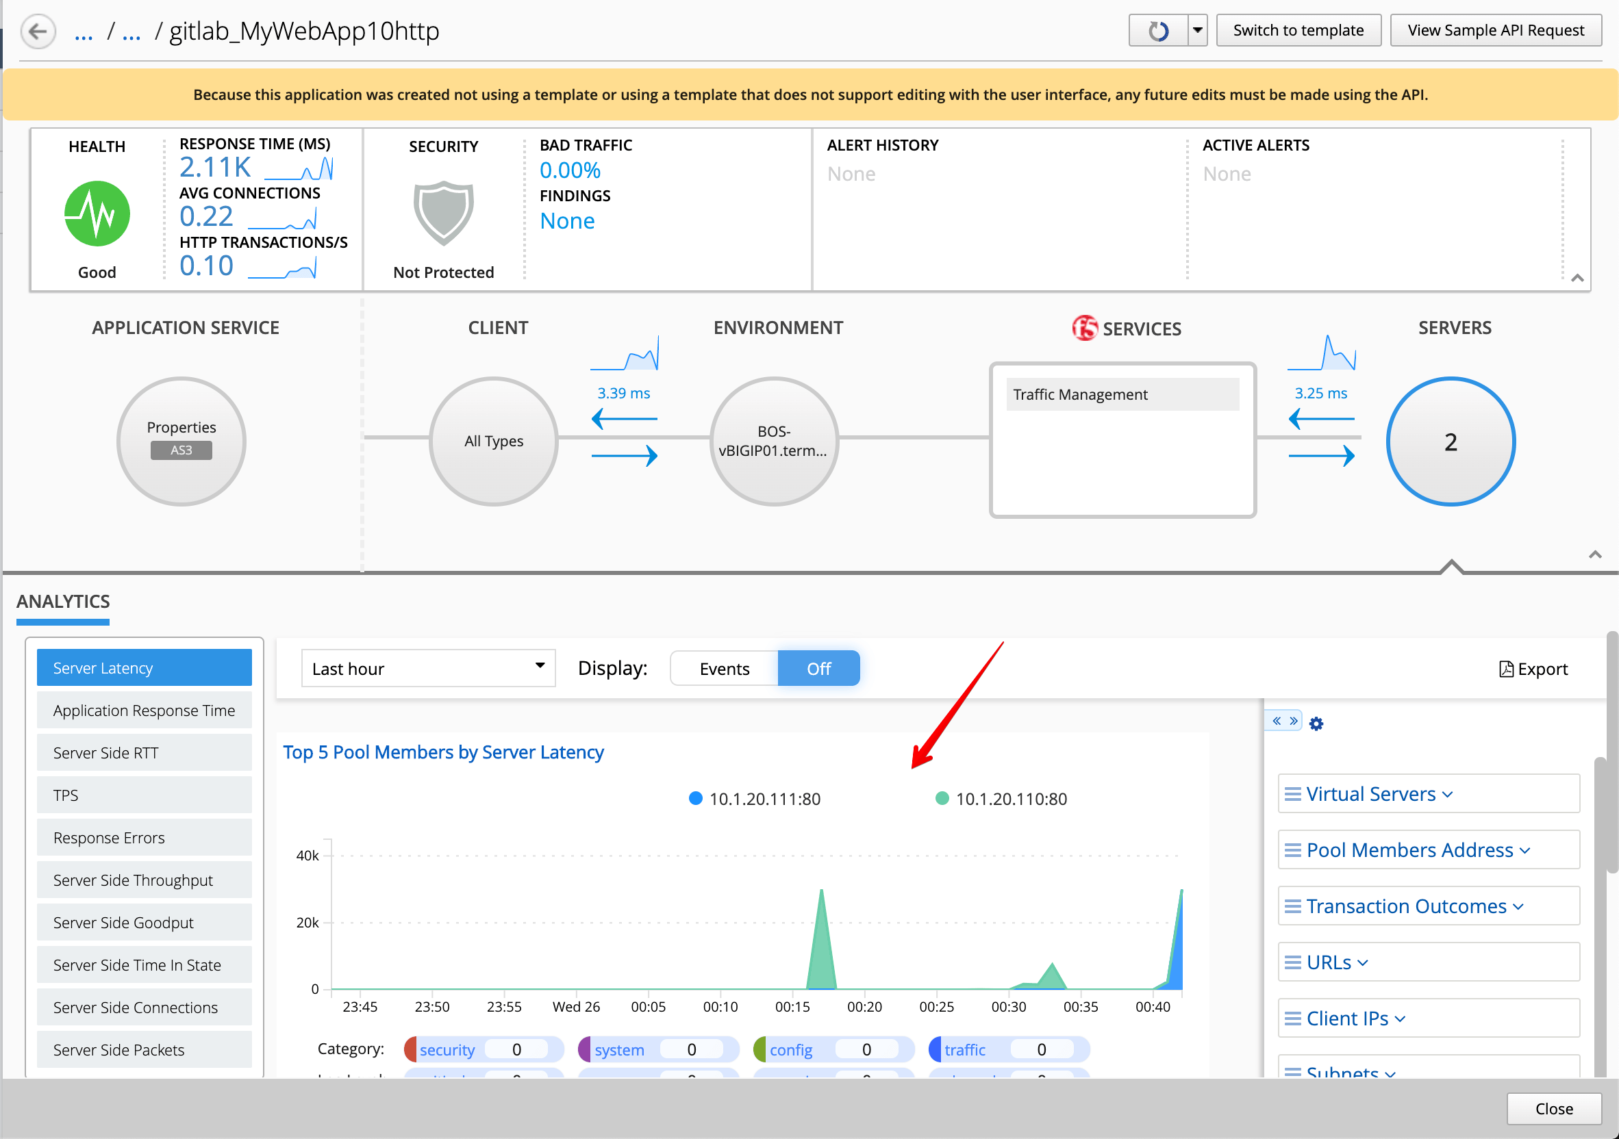Toggle display to Off
1619x1139 pixels.
coord(818,668)
